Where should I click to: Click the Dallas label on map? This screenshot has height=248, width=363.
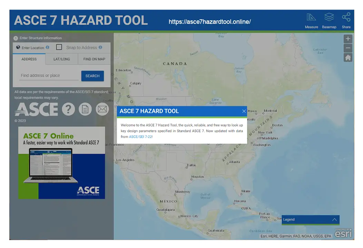coord(191,165)
